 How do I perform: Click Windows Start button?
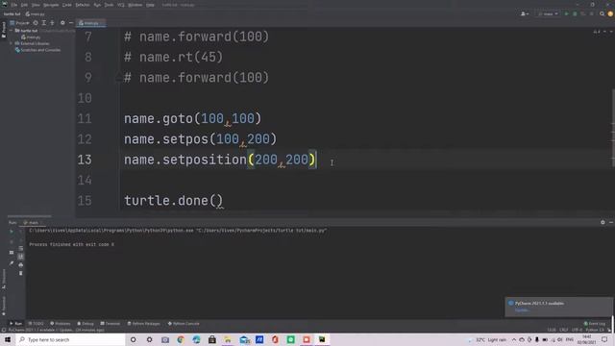pos(8,339)
